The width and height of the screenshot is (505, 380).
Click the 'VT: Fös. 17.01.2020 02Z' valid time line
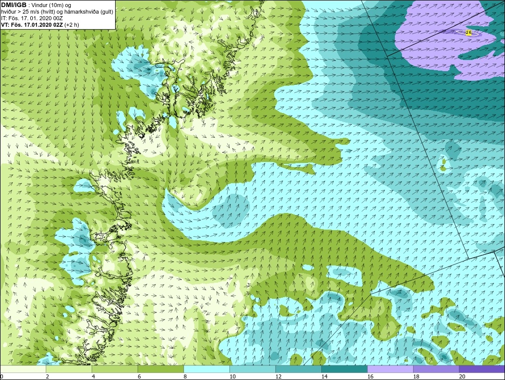tap(32, 25)
